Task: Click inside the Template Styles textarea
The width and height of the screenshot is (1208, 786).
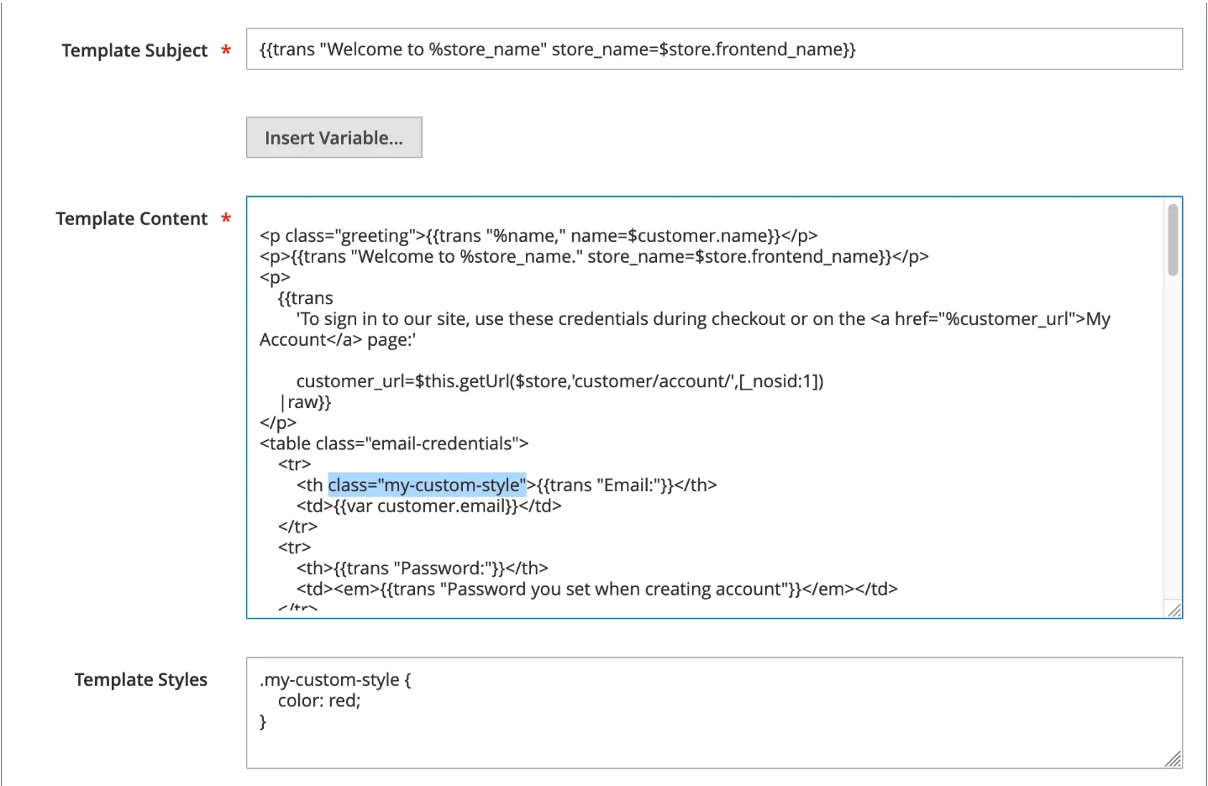Action: point(714,713)
